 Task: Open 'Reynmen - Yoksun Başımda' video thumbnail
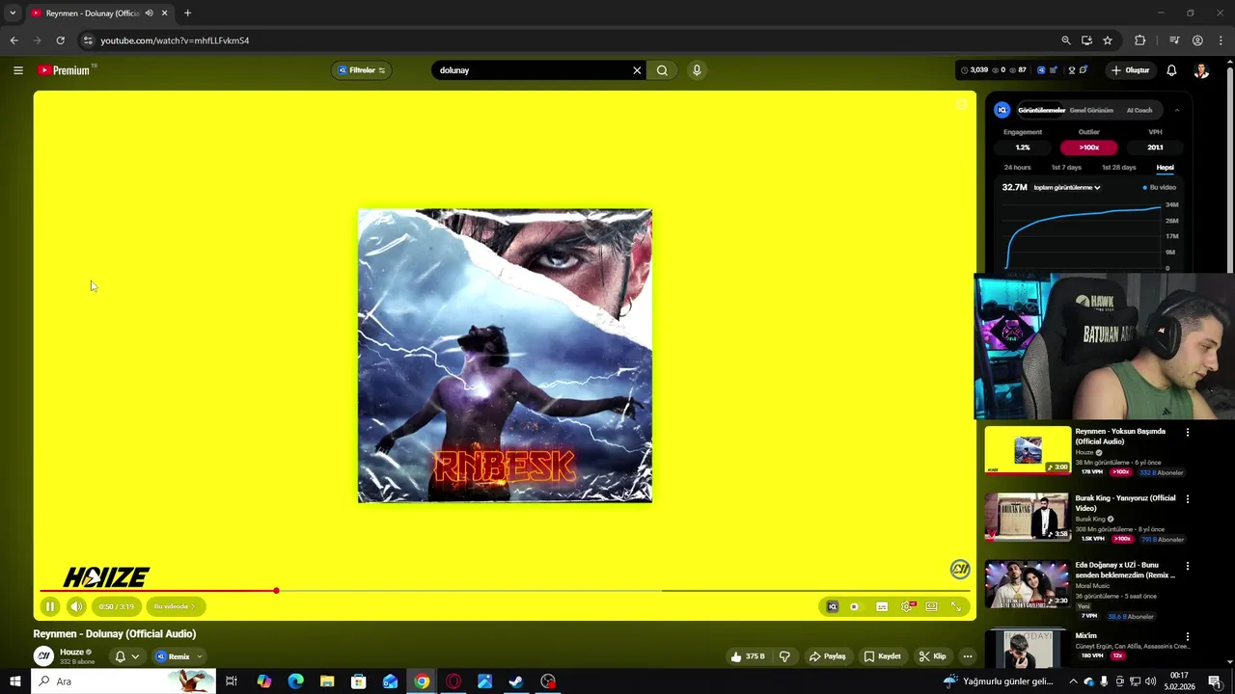[1028, 450]
